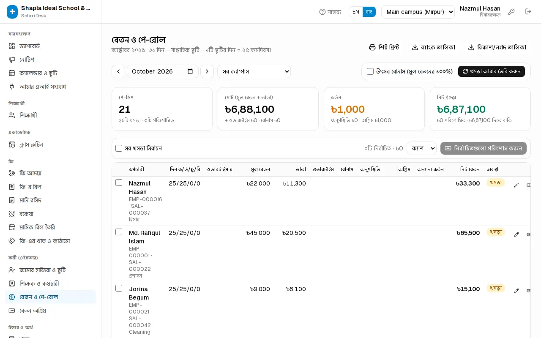The image size is (541, 338).
Task: Click the ৳6,87,100 net payable amount
Action: [x=461, y=109]
